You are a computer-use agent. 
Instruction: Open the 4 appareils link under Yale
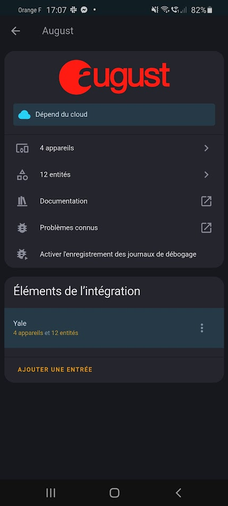(28, 333)
